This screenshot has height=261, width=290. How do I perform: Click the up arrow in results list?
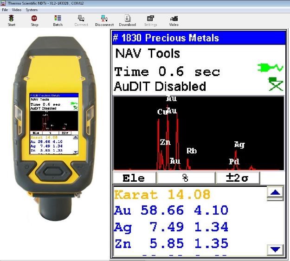276,193
